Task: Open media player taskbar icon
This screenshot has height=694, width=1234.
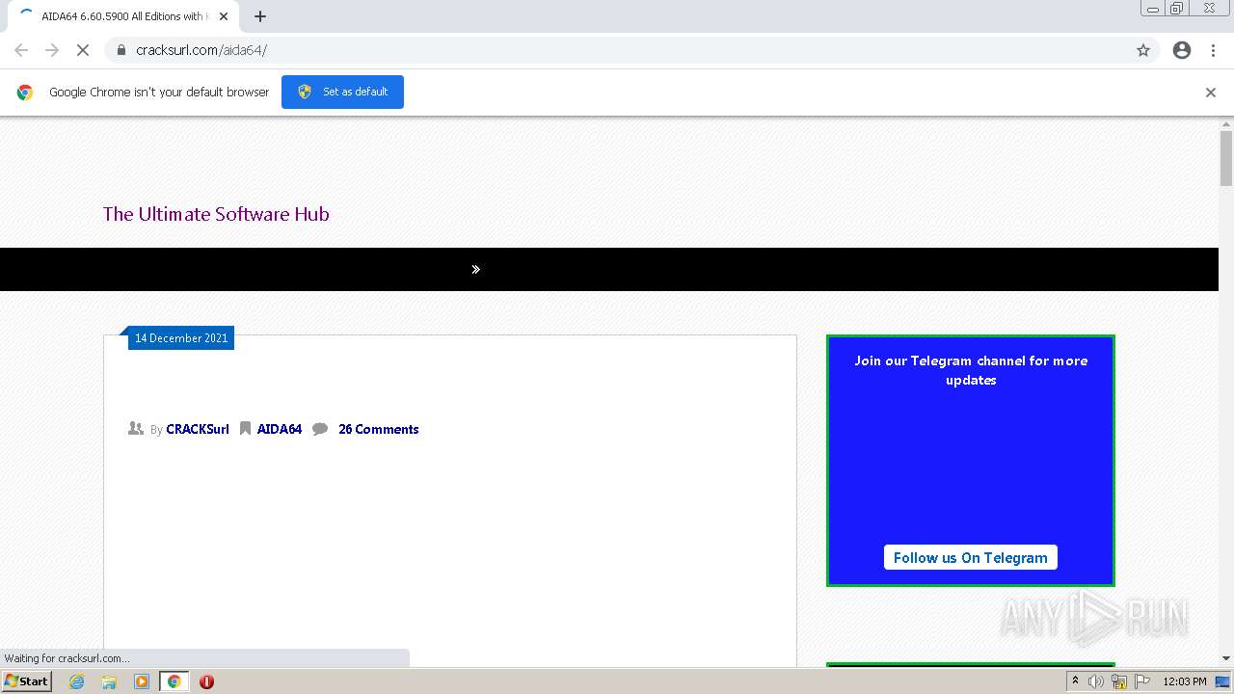Action: 142,681
